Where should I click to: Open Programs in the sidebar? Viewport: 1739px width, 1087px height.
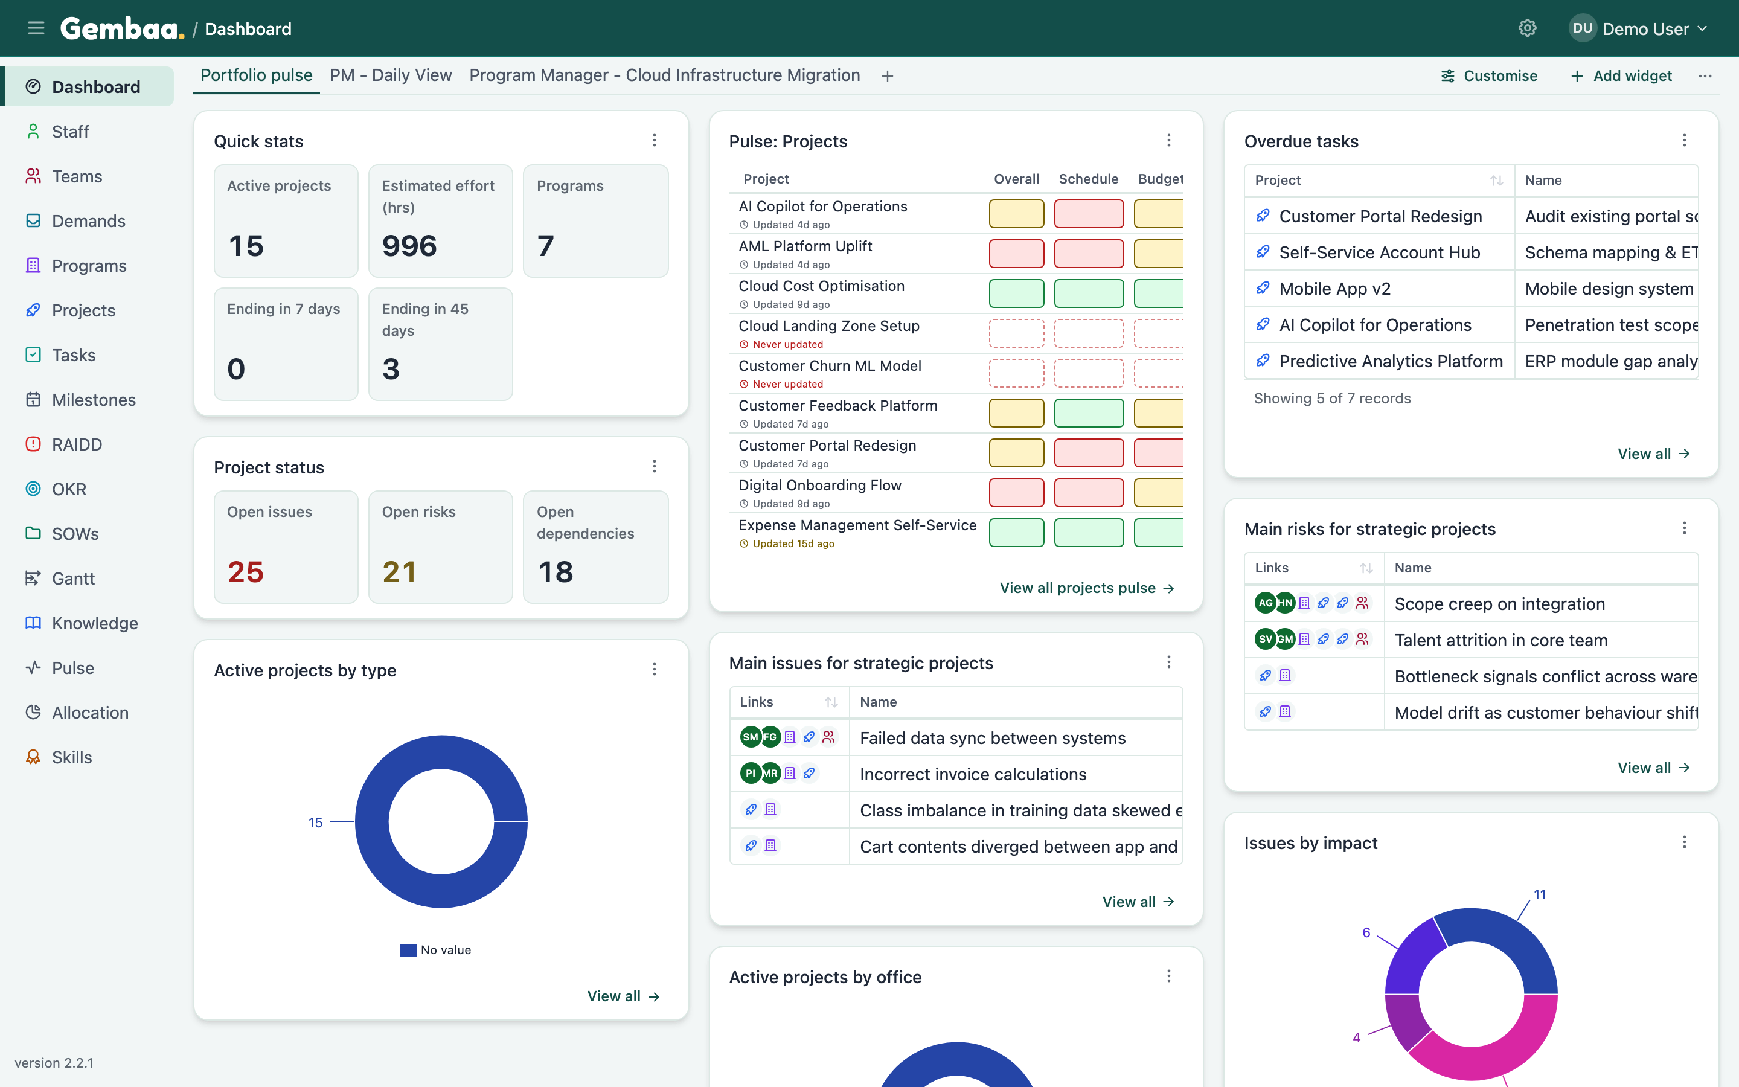click(x=87, y=265)
